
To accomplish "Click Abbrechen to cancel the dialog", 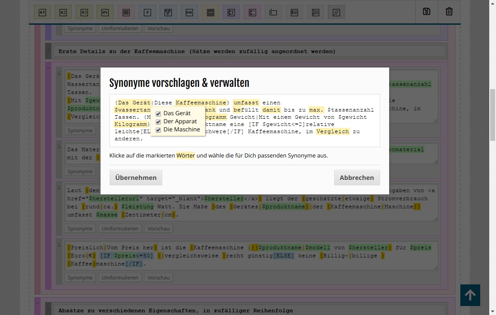I will coord(357,177).
